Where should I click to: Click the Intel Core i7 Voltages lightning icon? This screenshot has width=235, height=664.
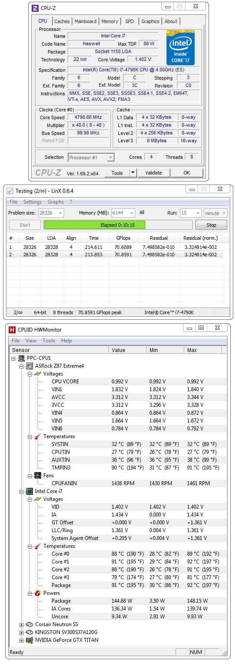[x=37, y=499]
